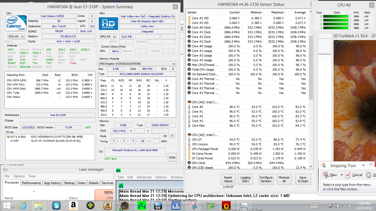Open the GPU #0 selector dropdown
This screenshot has height=211, width=376.
coord(108,37)
